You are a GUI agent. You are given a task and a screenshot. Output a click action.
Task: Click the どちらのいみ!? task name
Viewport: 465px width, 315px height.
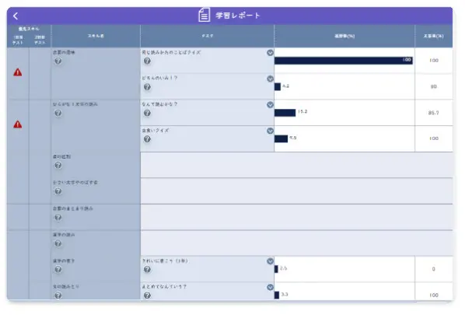tap(159, 78)
